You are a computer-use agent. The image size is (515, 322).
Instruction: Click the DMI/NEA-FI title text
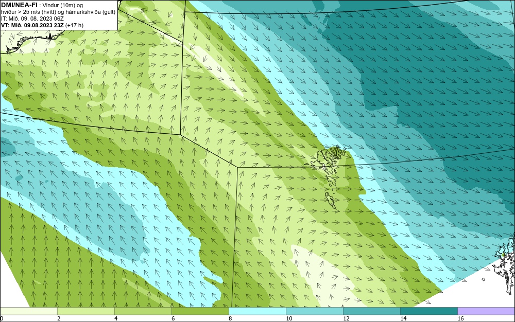tap(20, 5)
